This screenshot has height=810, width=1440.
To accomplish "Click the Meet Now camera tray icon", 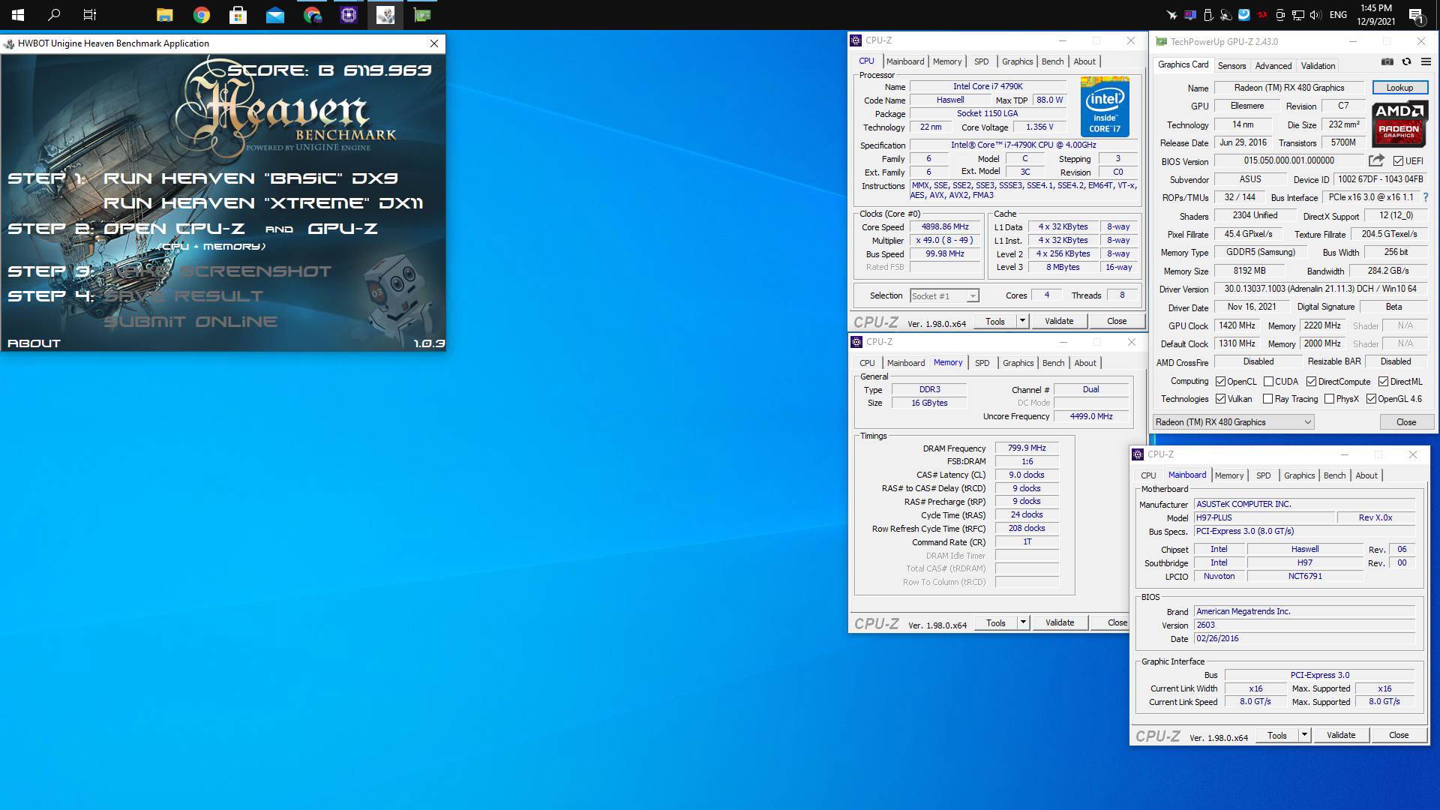I will [x=1280, y=14].
